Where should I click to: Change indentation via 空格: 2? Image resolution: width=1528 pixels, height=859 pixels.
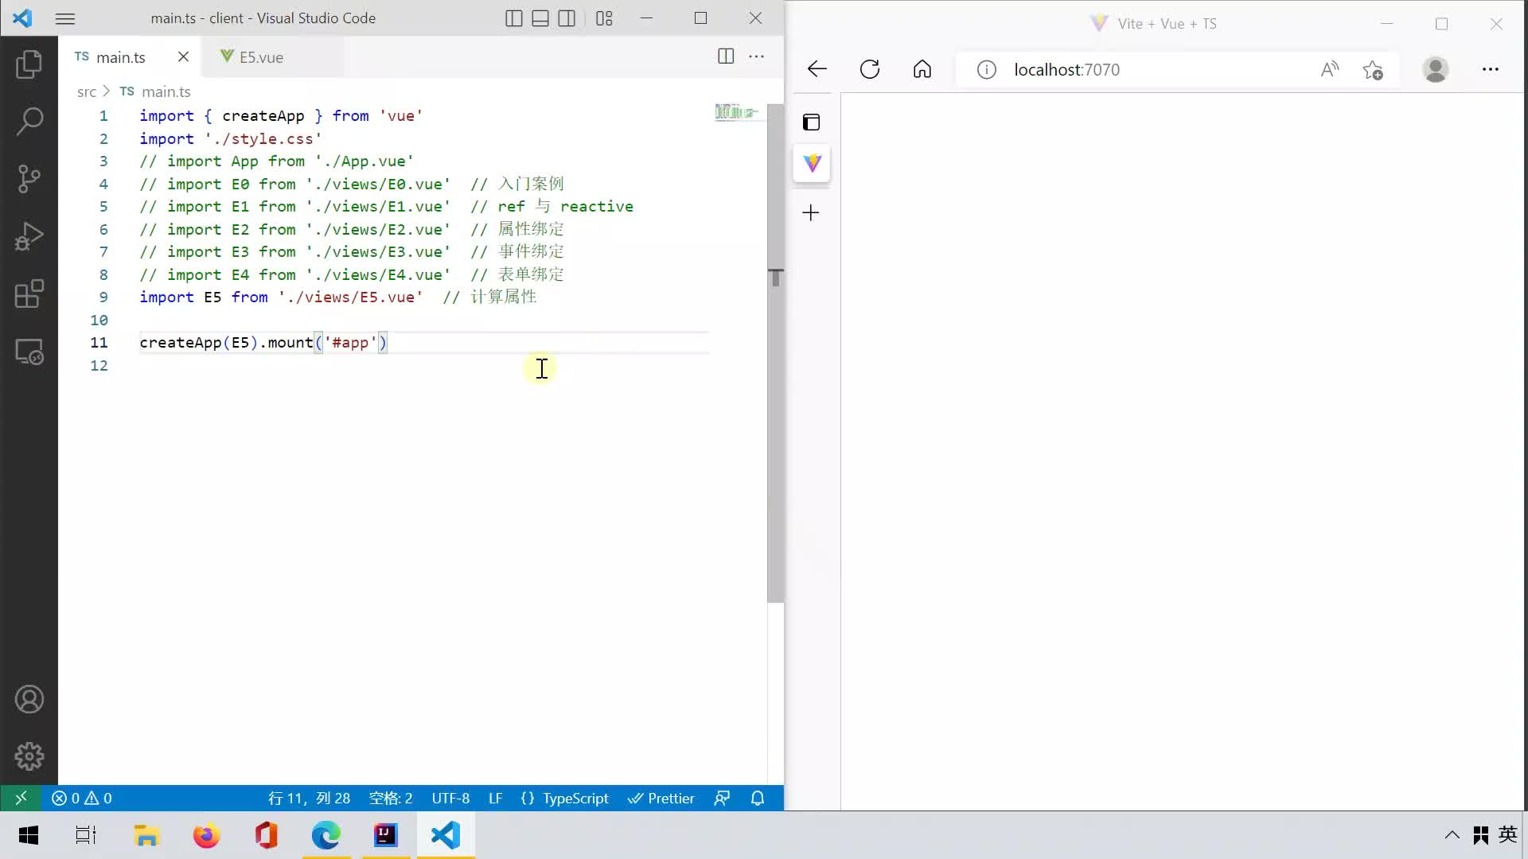click(x=391, y=798)
